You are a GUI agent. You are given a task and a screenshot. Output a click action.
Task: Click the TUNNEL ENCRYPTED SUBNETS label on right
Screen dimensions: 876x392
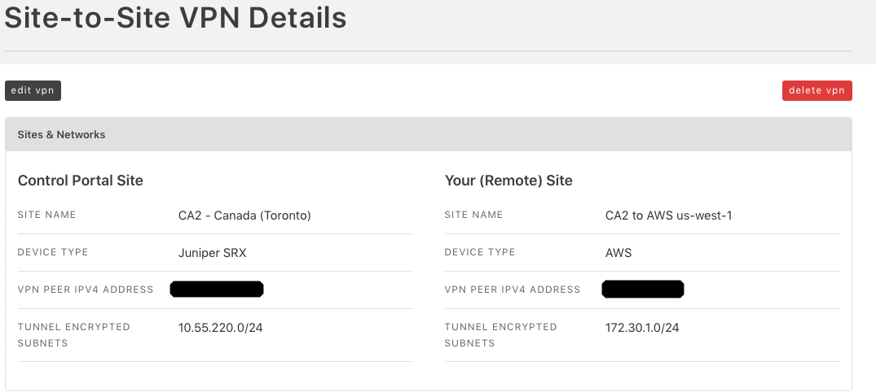point(500,334)
